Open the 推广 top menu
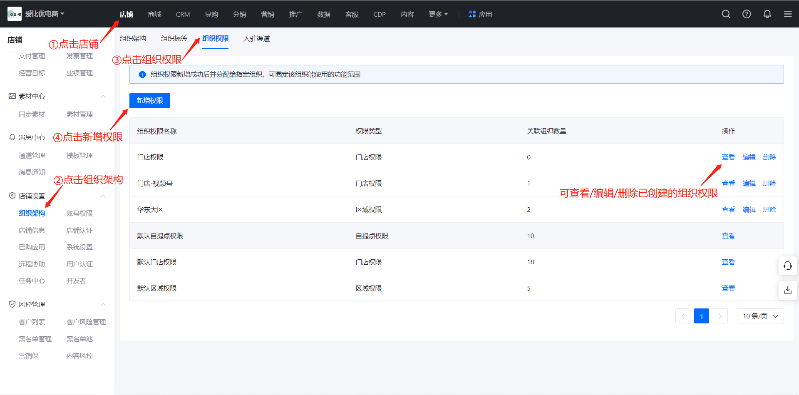799x395 pixels. tap(295, 14)
